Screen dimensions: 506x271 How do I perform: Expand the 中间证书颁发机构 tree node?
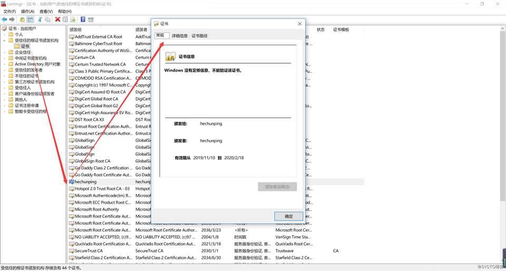[5, 58]
